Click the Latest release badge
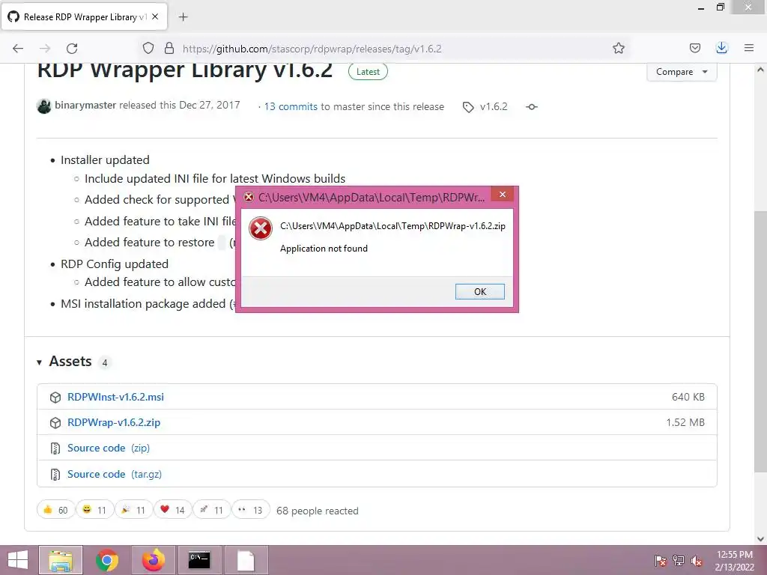Screen dimensions: 767x575 coord(368,72)
